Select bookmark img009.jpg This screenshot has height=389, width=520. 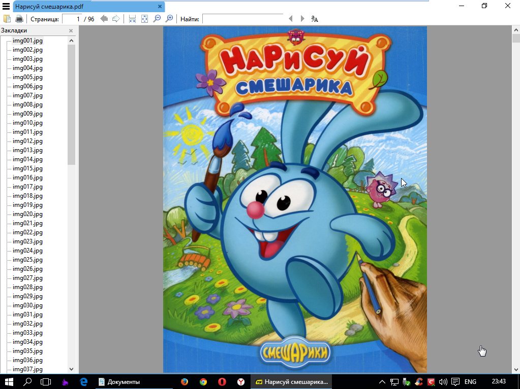pos(27,114)
